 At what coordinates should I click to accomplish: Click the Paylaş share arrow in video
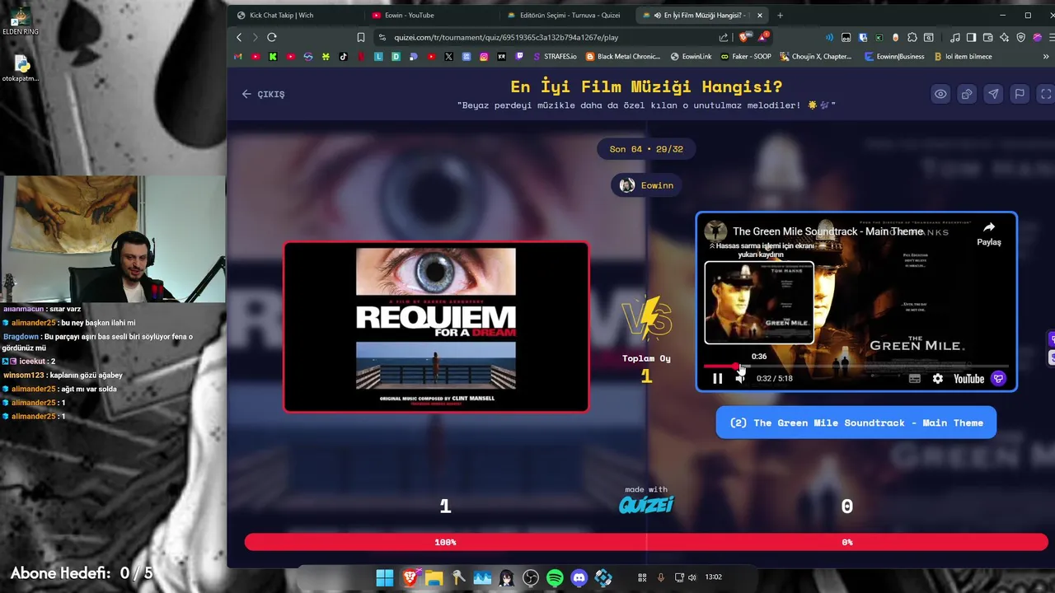989,233
